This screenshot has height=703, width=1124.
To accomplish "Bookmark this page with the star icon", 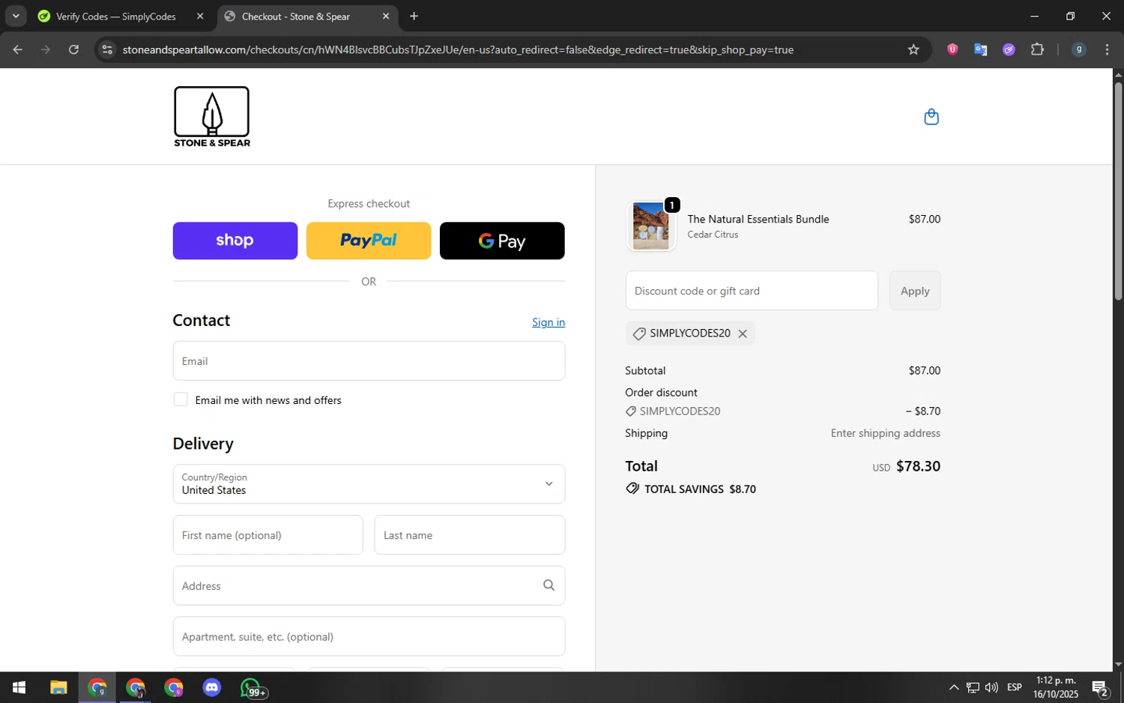I will pos(913,49).
